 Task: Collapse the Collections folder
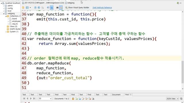click(x=6, y=16)
